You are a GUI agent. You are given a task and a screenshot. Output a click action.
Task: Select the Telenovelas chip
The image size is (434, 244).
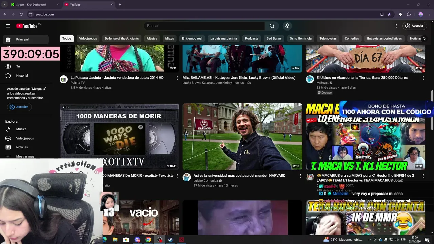[x=328, y=39]
